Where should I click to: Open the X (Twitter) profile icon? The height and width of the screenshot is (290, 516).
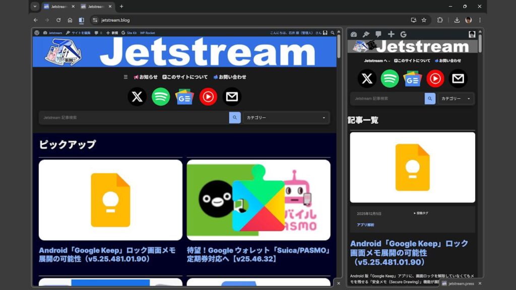click(x=136, y=96)
